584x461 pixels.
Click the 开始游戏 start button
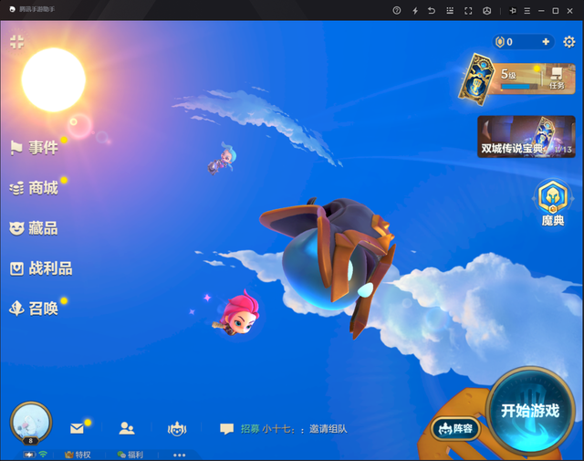click(x=530, y=411)
